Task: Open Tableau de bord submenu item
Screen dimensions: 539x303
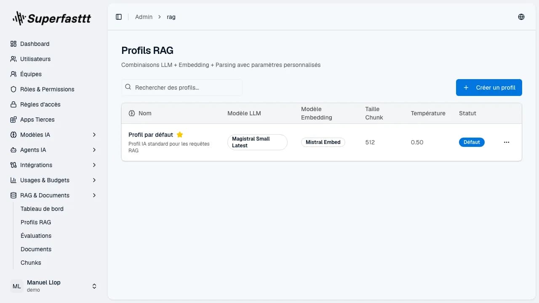Action: click(42, 209)
